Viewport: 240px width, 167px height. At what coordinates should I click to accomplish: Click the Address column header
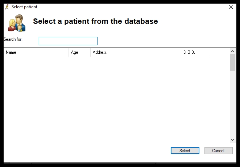[136, 52]
